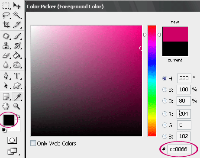Click the saturation field showing 100

pos(184,90)
